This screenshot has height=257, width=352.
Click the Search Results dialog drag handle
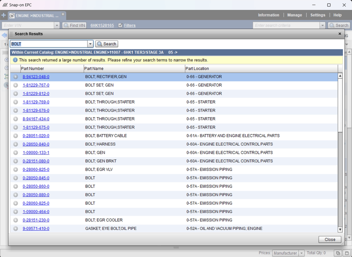click(11, 34)
